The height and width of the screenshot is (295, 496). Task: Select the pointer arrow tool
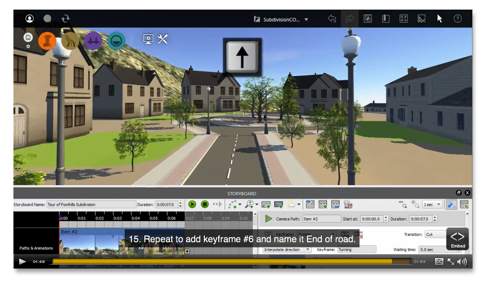(440, 19)
